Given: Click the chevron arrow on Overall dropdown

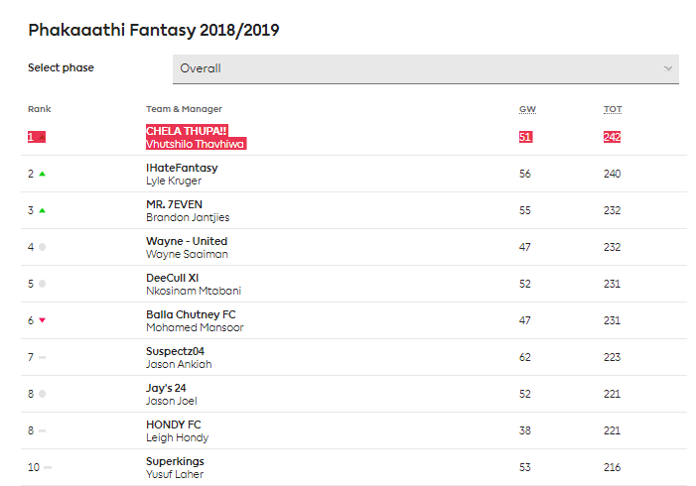Looking at the screenshot, I should coord(668,68).
